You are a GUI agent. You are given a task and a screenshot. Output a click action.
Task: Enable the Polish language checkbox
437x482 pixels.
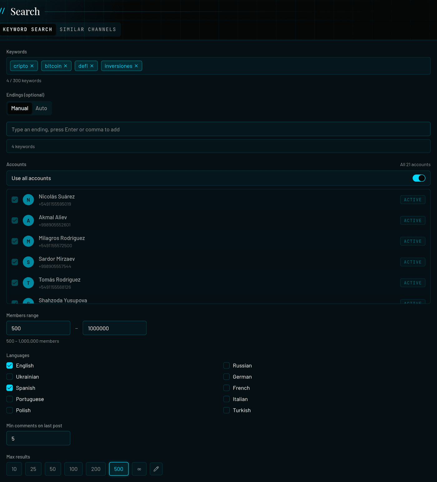click(10, 410)
